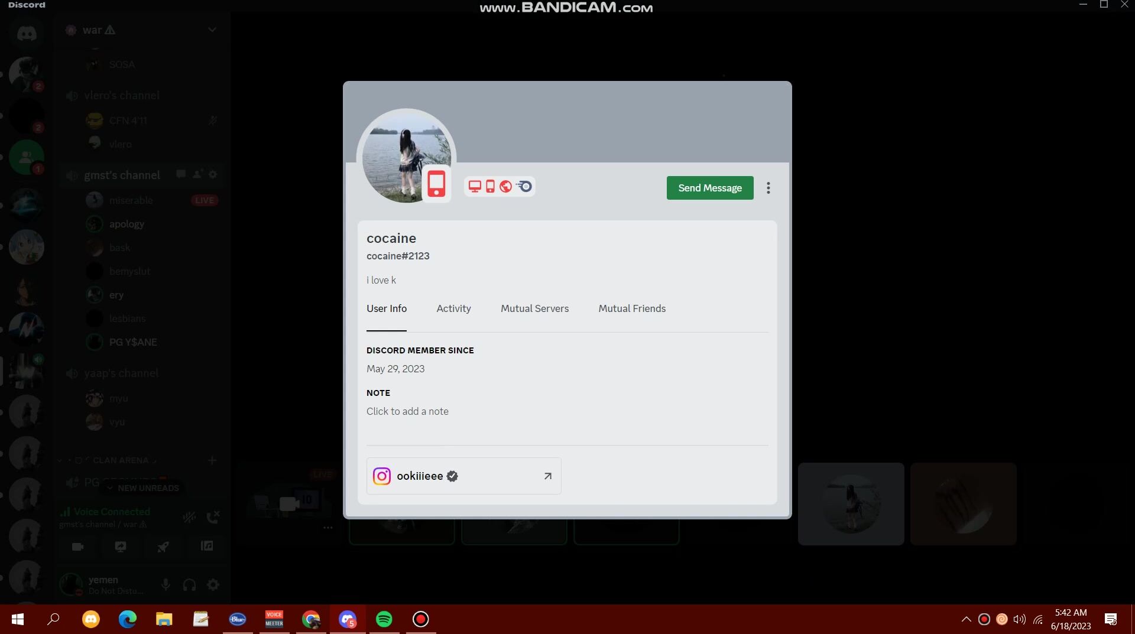Open yaap's channel voice channel
The width and height of the screenshot is (1135, 634).
coord(121,373)
